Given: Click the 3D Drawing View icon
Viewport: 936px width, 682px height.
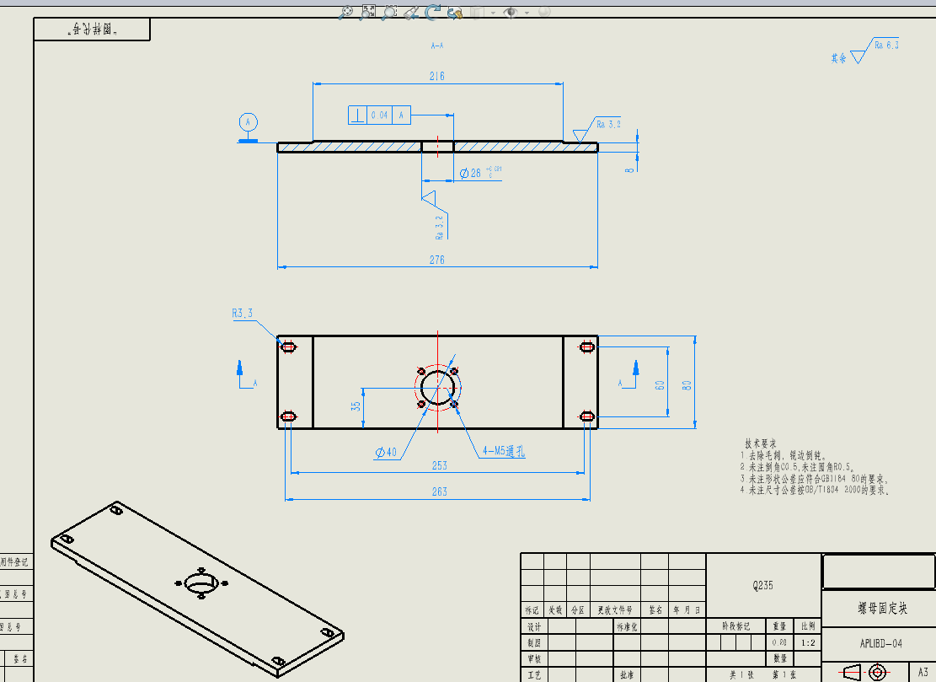Looking at the screenshot, I should (455, 12).
